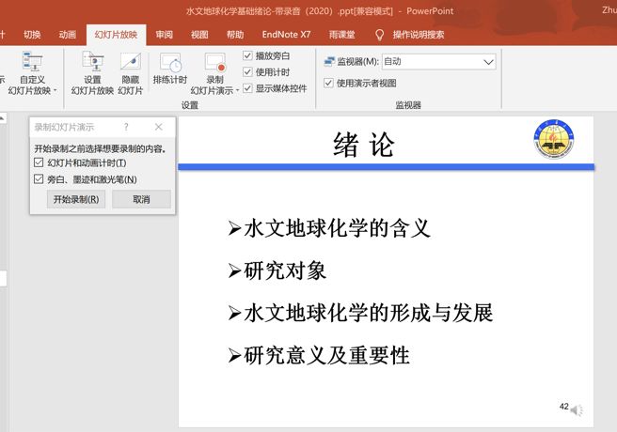Image resolution: width=617 pixels, height=432 pixels.
Task: Expand 自定义幻灯片放映 dropdown arrow
Action: coord(55,91)
